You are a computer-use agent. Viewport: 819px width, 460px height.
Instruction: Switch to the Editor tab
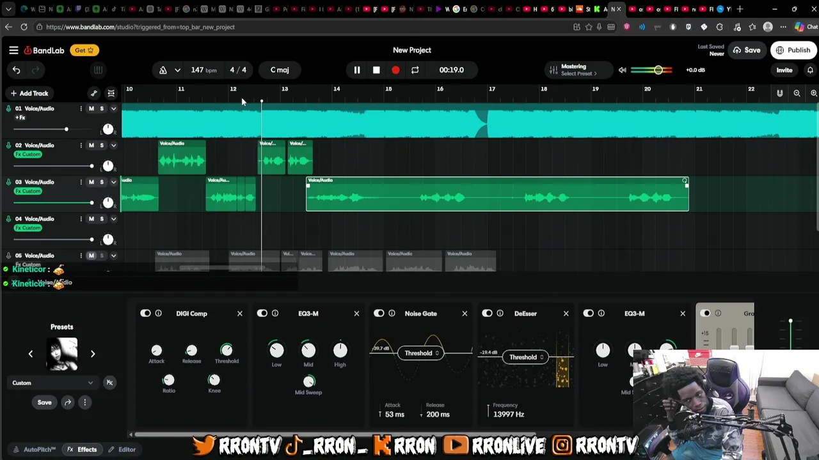tap(122, 449)
